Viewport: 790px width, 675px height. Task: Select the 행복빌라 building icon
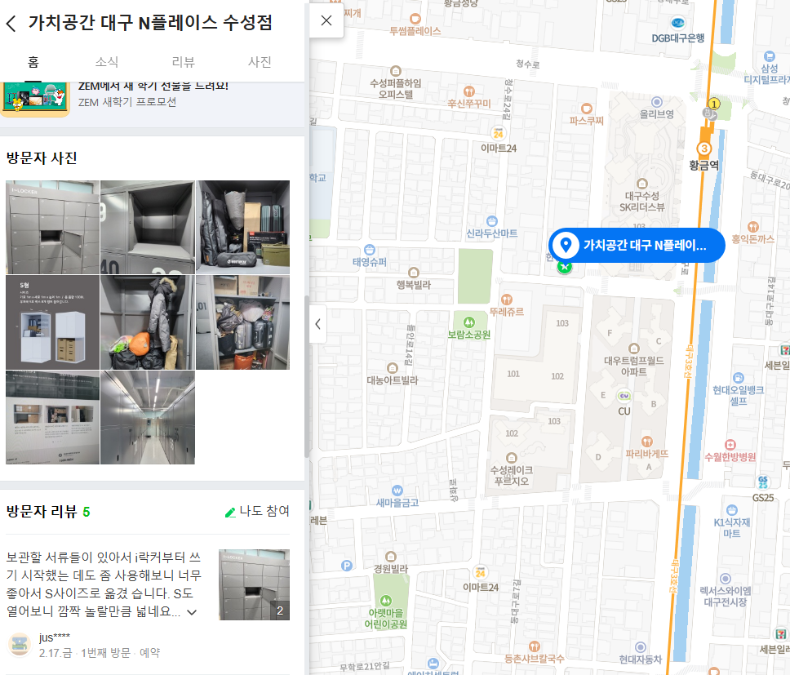pos(414,273)
